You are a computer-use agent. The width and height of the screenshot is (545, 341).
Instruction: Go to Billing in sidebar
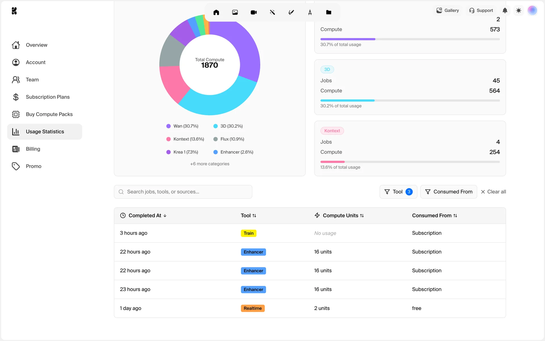pos(33,149)
